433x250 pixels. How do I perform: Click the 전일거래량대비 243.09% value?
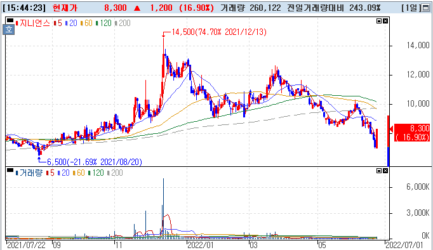tap(334, 8)
